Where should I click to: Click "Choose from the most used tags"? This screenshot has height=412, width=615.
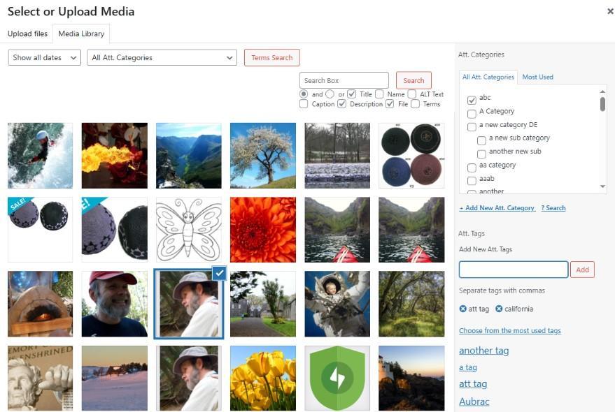pos(510,330)
